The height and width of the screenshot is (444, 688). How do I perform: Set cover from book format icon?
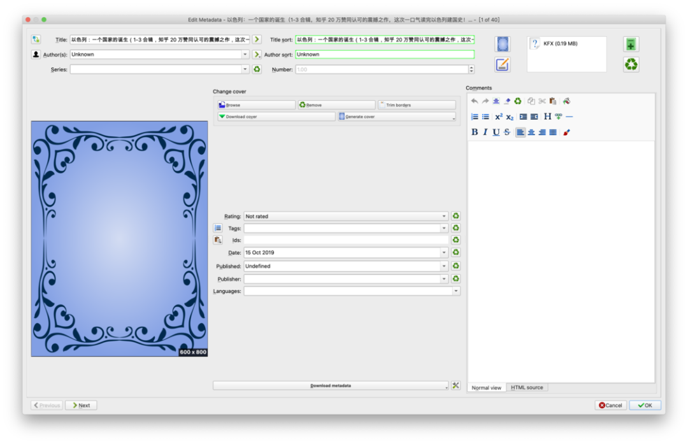pyautogui.click(x=503, y=44)
